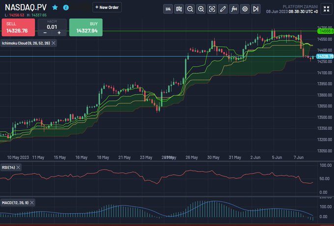Show NASDAQ.PV instrument info
Viewport: 334px width, 226px height.
tap(66, 8)
